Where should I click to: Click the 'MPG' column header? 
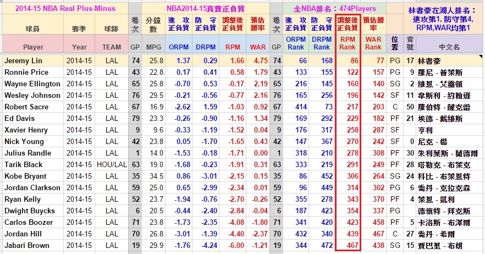pos(153,47)
